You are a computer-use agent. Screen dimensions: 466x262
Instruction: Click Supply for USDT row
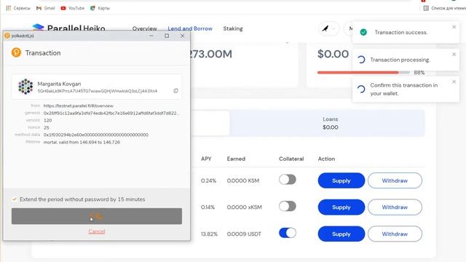pyautogui.click(x=341, y=234)
